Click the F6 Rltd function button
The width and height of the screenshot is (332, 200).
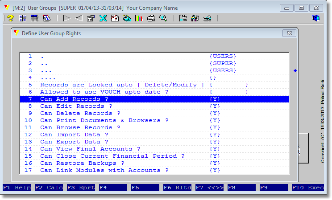tap(178, 188)
